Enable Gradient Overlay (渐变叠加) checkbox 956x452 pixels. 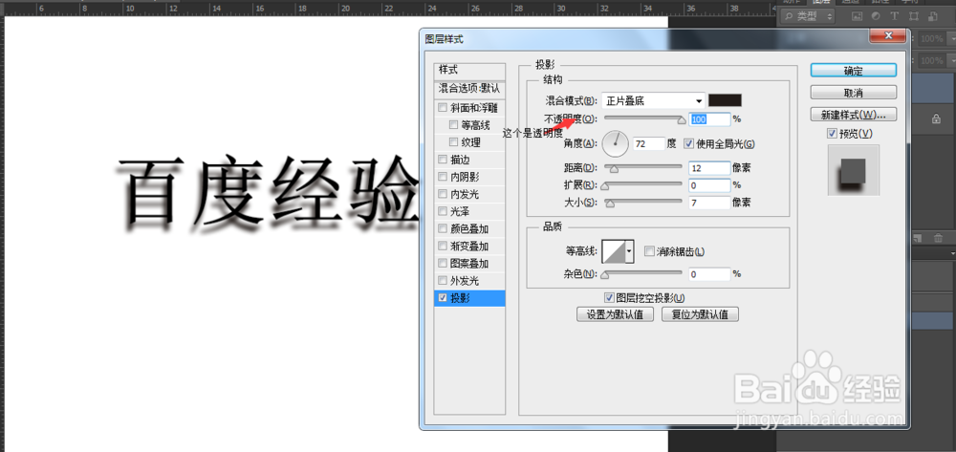coord(442,247)
